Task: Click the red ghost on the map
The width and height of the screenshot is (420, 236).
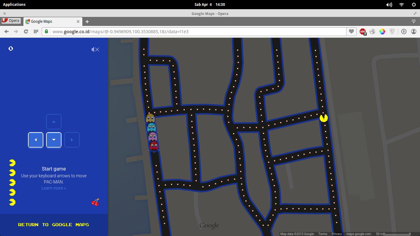Action: pos(154,146)
